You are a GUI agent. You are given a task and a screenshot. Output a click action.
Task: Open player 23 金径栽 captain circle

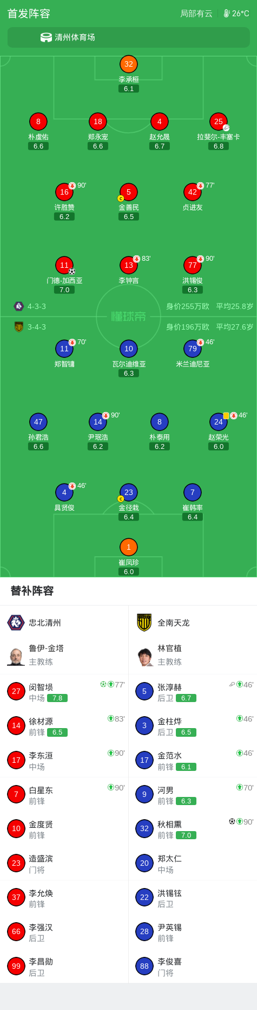pyautogui.click(x=129, y=492)
